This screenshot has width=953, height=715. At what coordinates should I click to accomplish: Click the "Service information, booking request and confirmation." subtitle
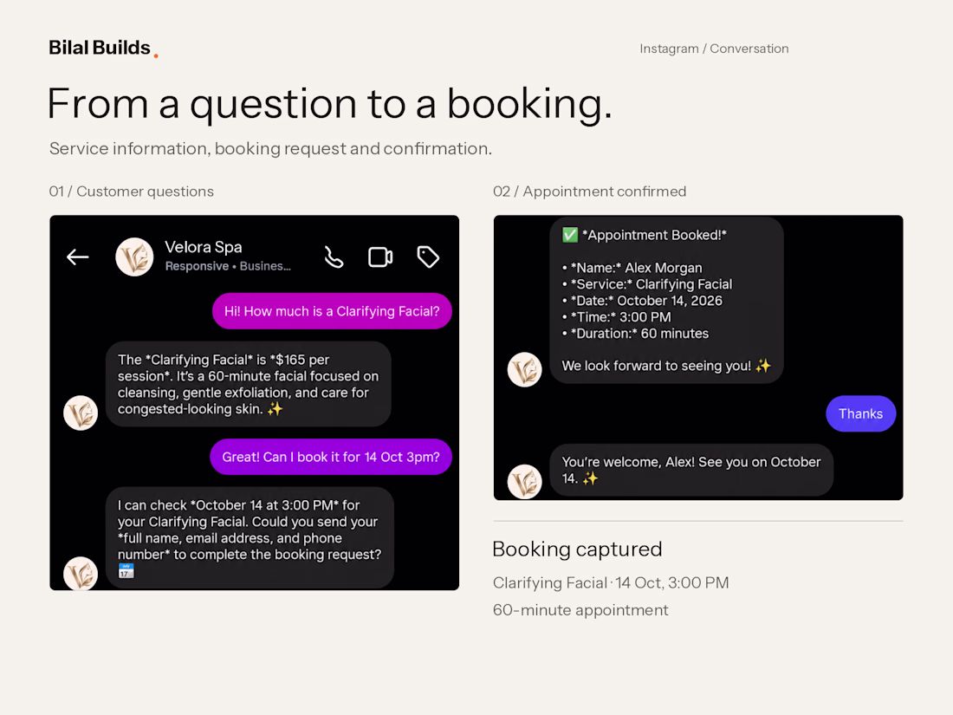270,149
